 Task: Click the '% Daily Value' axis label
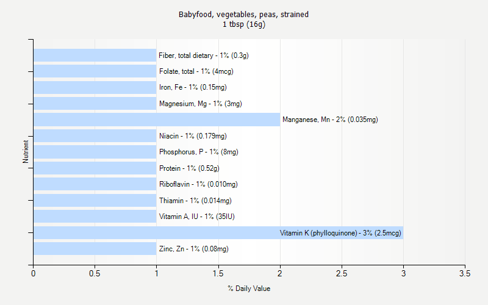249,289
